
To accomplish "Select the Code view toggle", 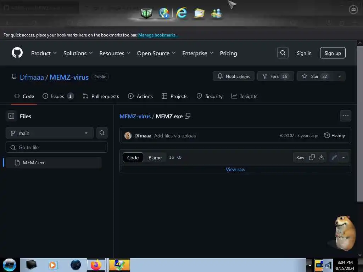I will pyautogui.click(x=133, y=158).
